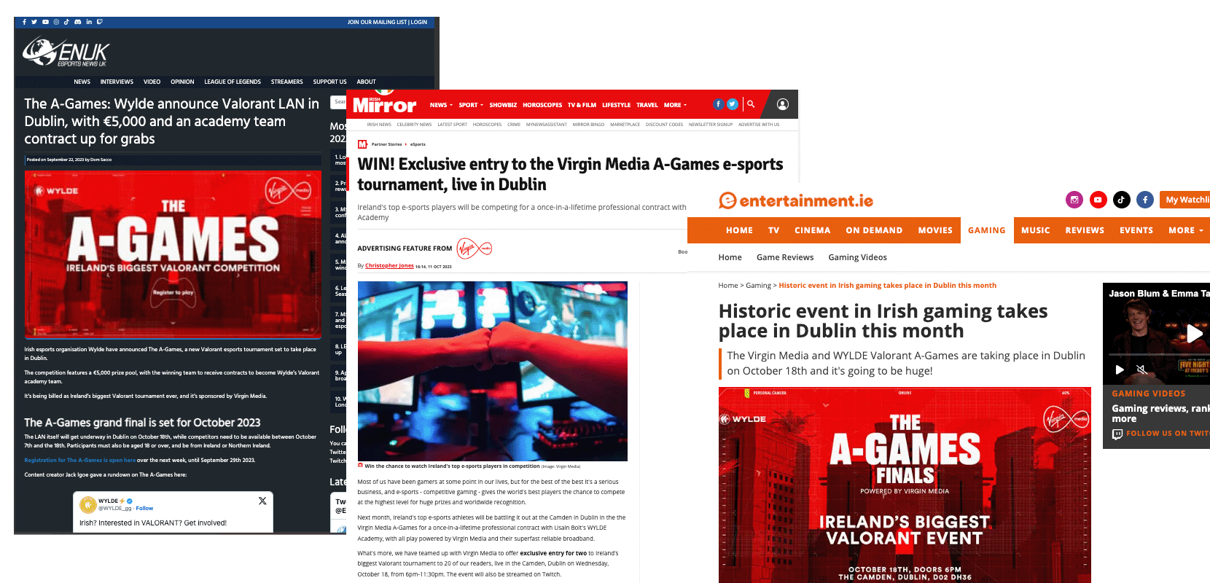Open ENUK's STREAMERS menu item

pyautogui.click(x=287, y=82)
